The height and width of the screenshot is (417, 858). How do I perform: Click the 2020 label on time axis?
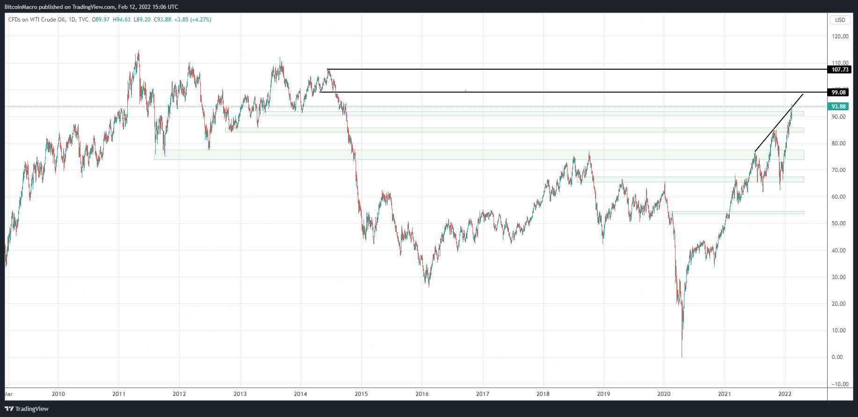pos(664,394)
